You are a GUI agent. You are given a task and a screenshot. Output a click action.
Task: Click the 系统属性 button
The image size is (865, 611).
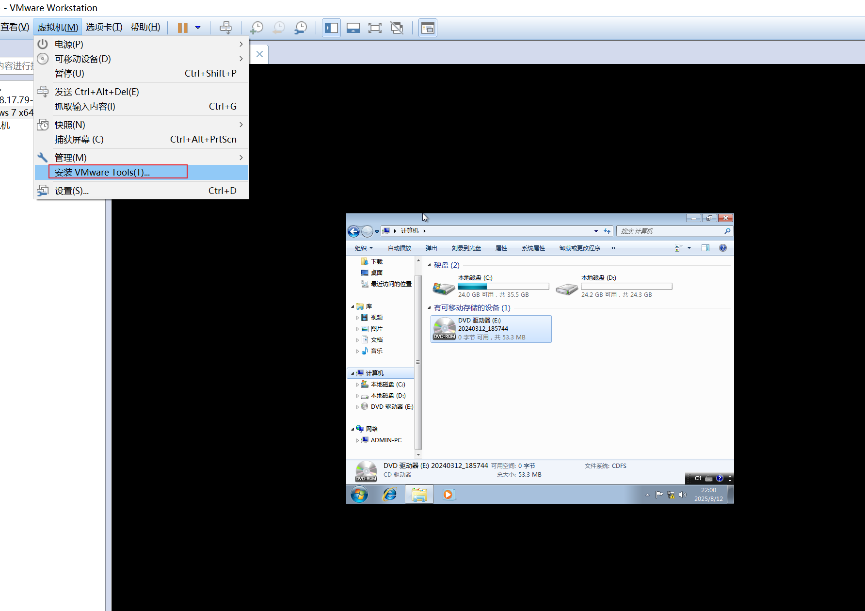tap(533, 248)
